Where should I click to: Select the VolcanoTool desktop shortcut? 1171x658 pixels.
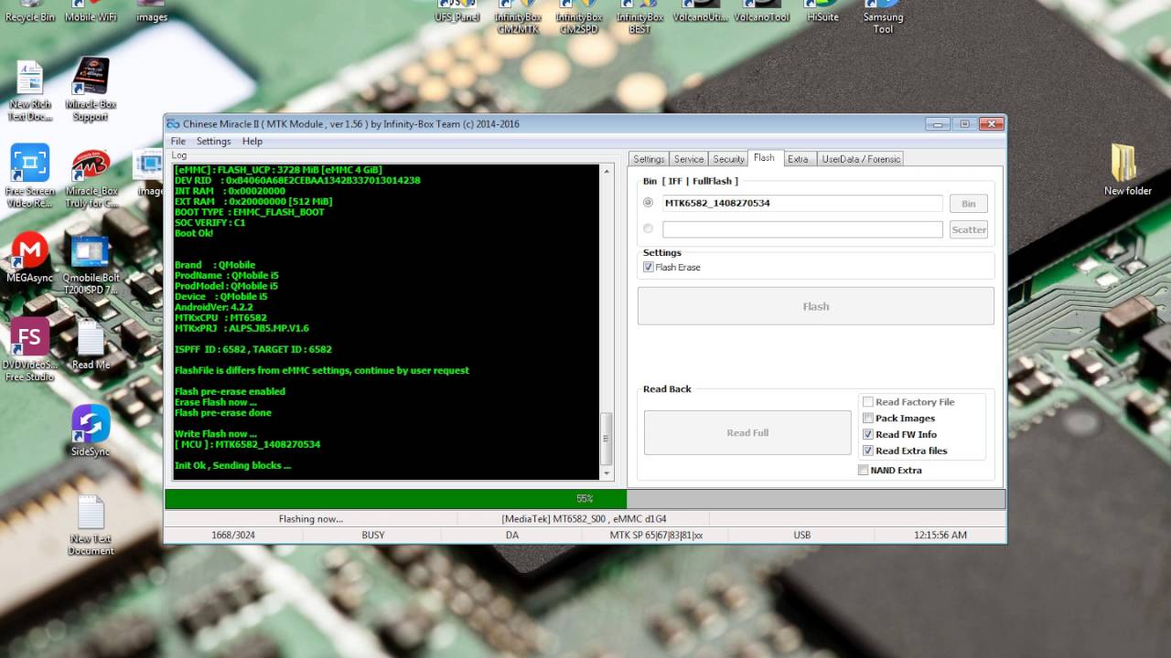click(x=762, y=11)
